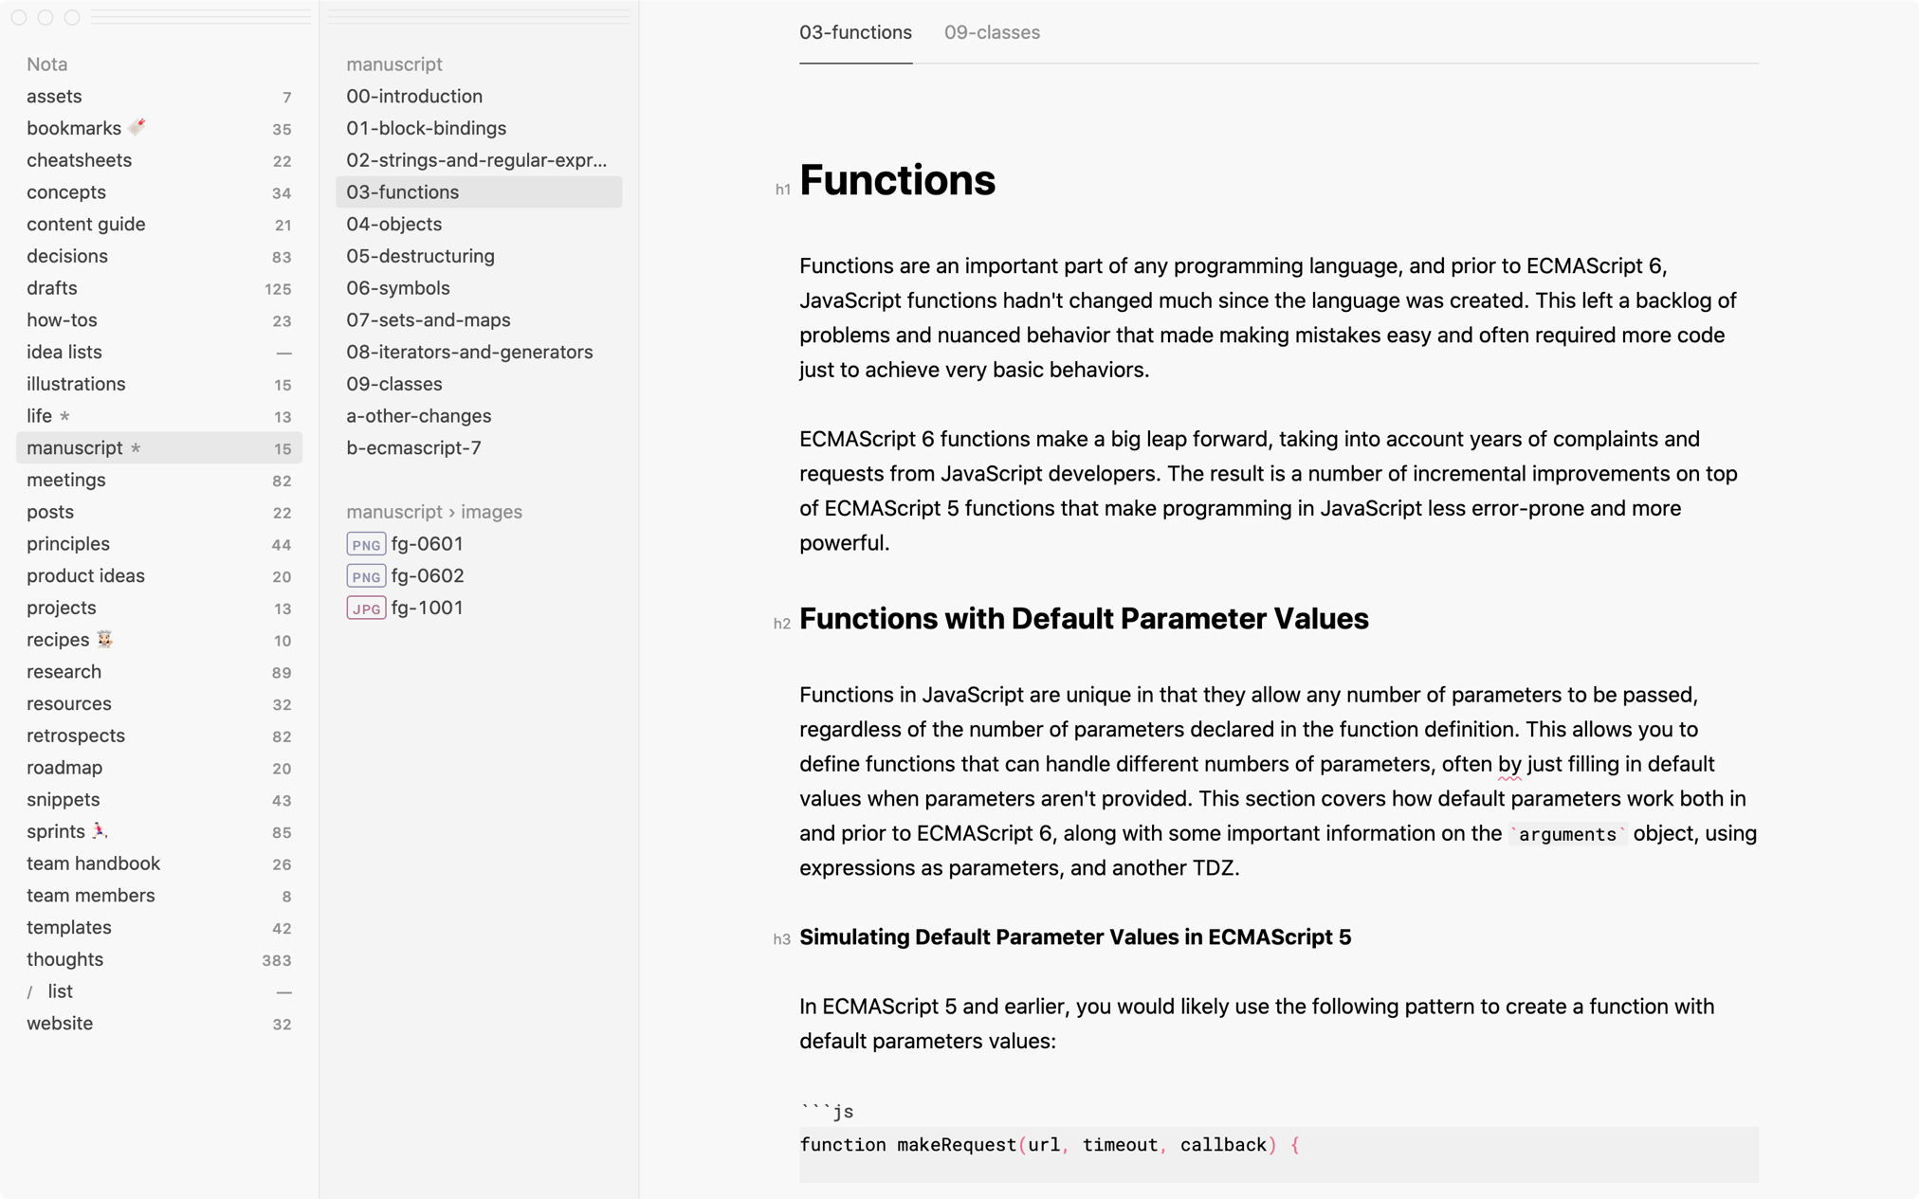Click the Nota library header
This screenshot has width=1919, height=1199.
pyautogui.click(x=47, y=64)
